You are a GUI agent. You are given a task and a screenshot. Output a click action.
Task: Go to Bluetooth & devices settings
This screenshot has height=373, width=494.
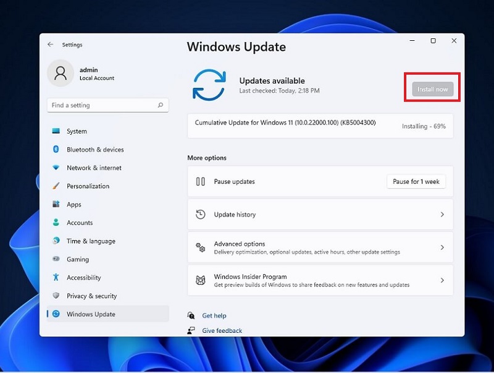point(107,149)
